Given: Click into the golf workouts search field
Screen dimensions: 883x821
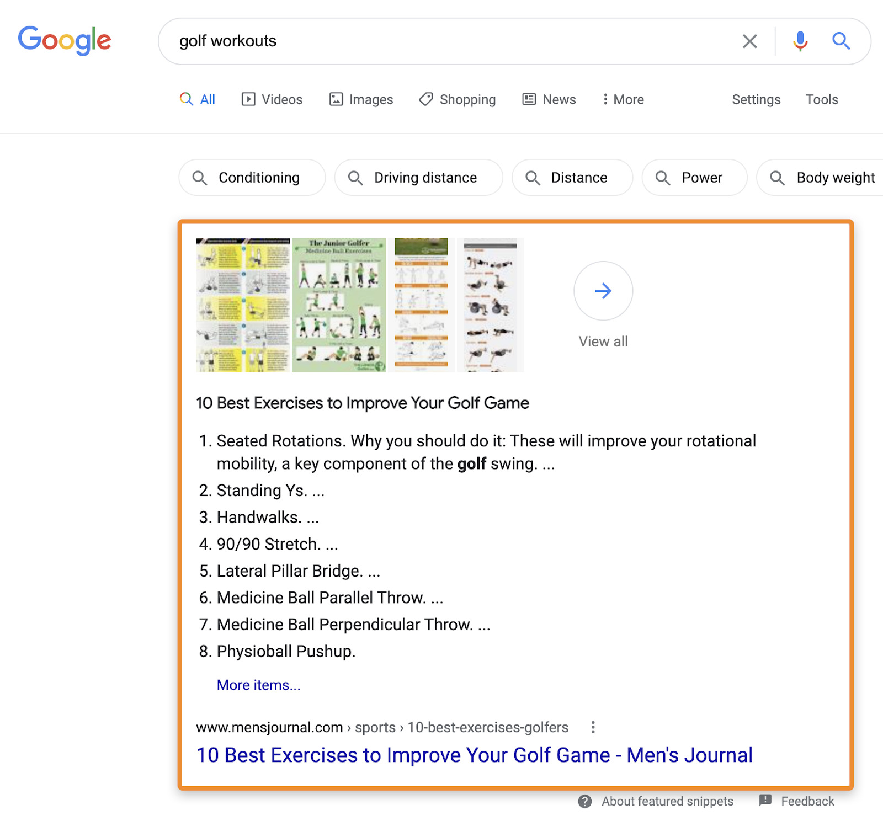Looking at the screenshot, I should point(441,41).
